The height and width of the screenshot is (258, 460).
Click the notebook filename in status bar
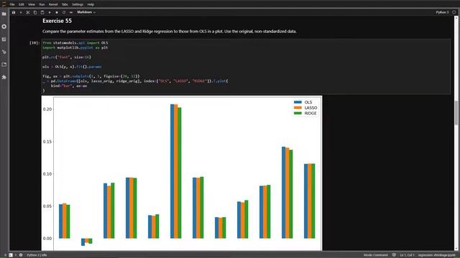(x=436, y=255)
